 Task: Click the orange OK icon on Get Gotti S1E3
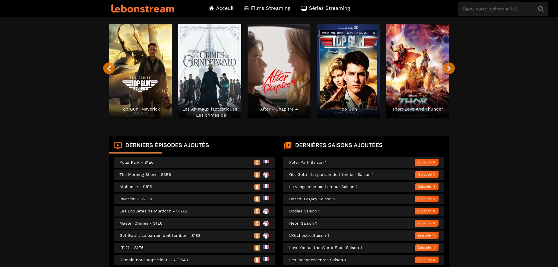point(257,236)
